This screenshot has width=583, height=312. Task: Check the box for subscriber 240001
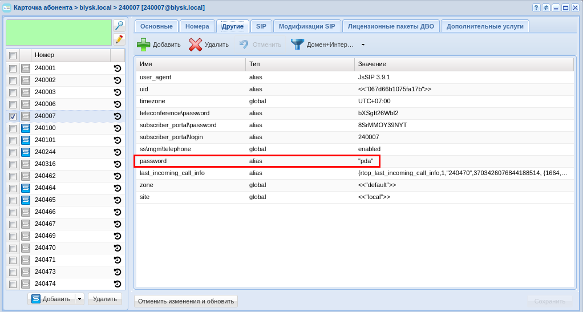point(13,68)
